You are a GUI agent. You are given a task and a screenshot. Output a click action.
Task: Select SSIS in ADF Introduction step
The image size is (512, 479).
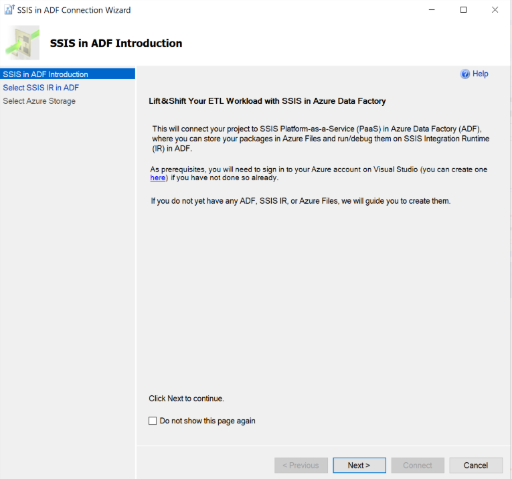68,74
